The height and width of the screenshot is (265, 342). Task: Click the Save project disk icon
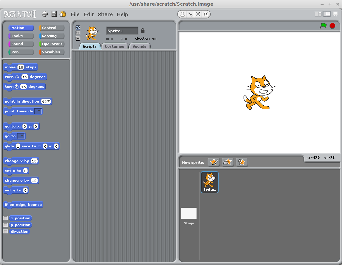point(54,14)
